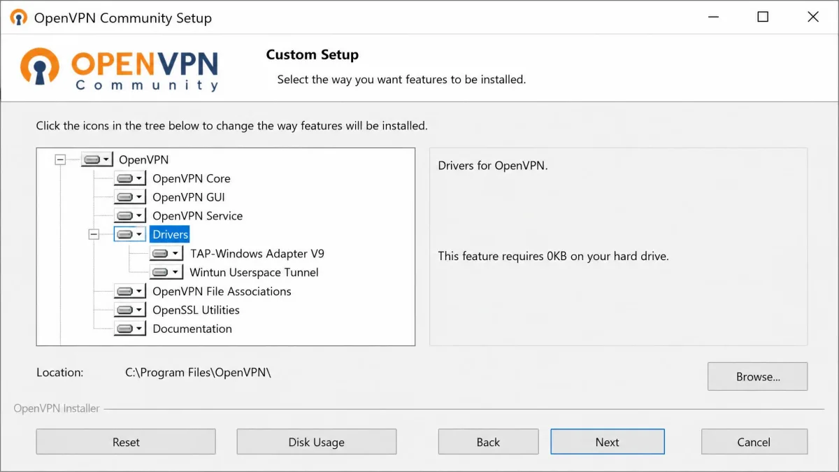Minimize the setup window
Image resolution: width=839 pixels, height=472 pixels.
click(712, 17)
